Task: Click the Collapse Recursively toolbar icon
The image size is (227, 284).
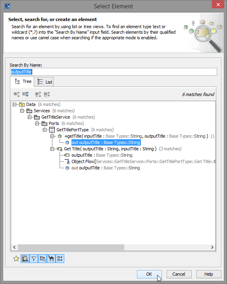Action: point(47,94)
